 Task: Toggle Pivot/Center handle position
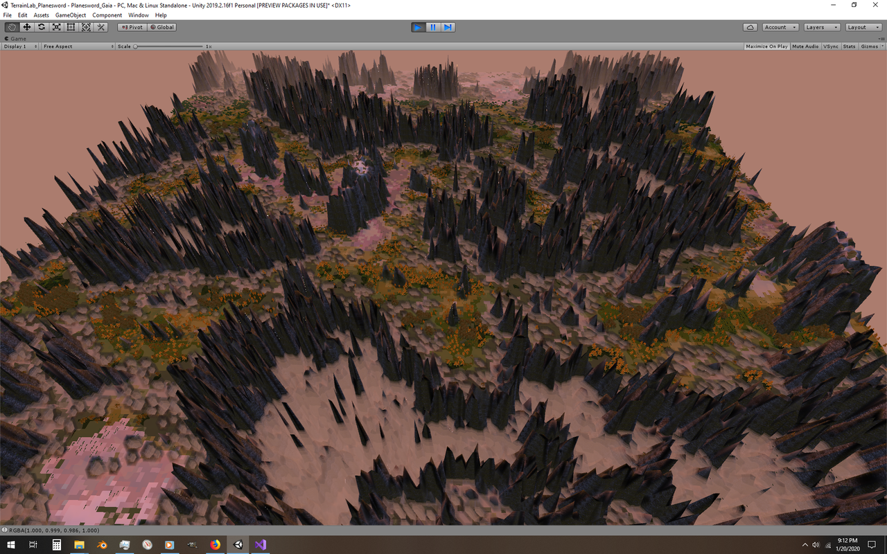132,27
